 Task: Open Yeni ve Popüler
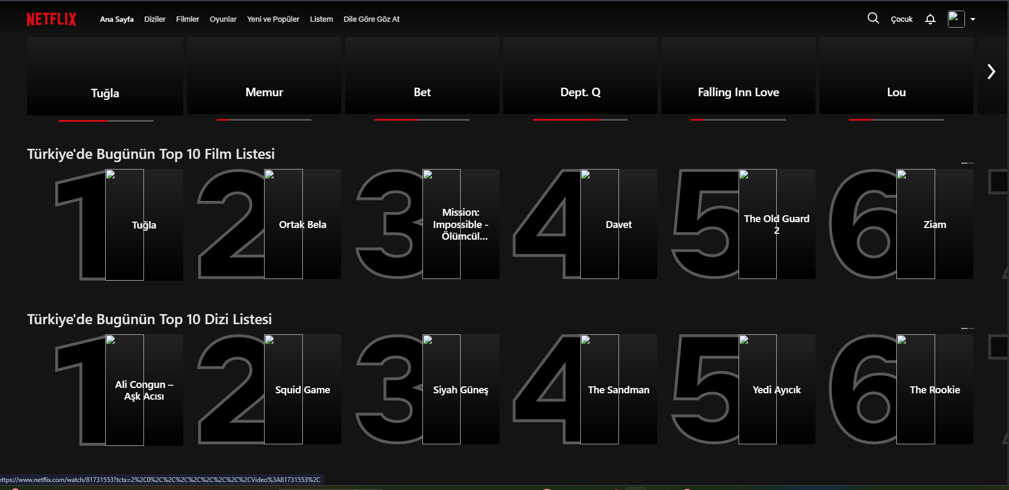point(273,19)
